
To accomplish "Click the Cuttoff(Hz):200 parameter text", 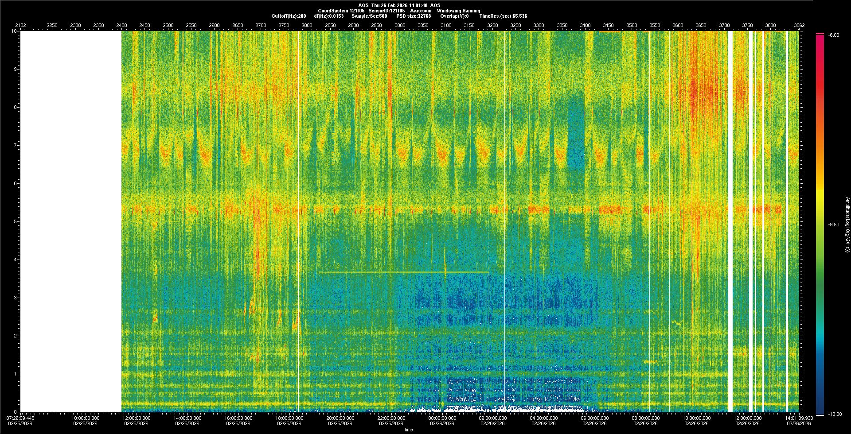I will (289, 16).
